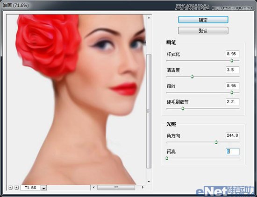Click the 缩放 slider handle

point(232,92)
